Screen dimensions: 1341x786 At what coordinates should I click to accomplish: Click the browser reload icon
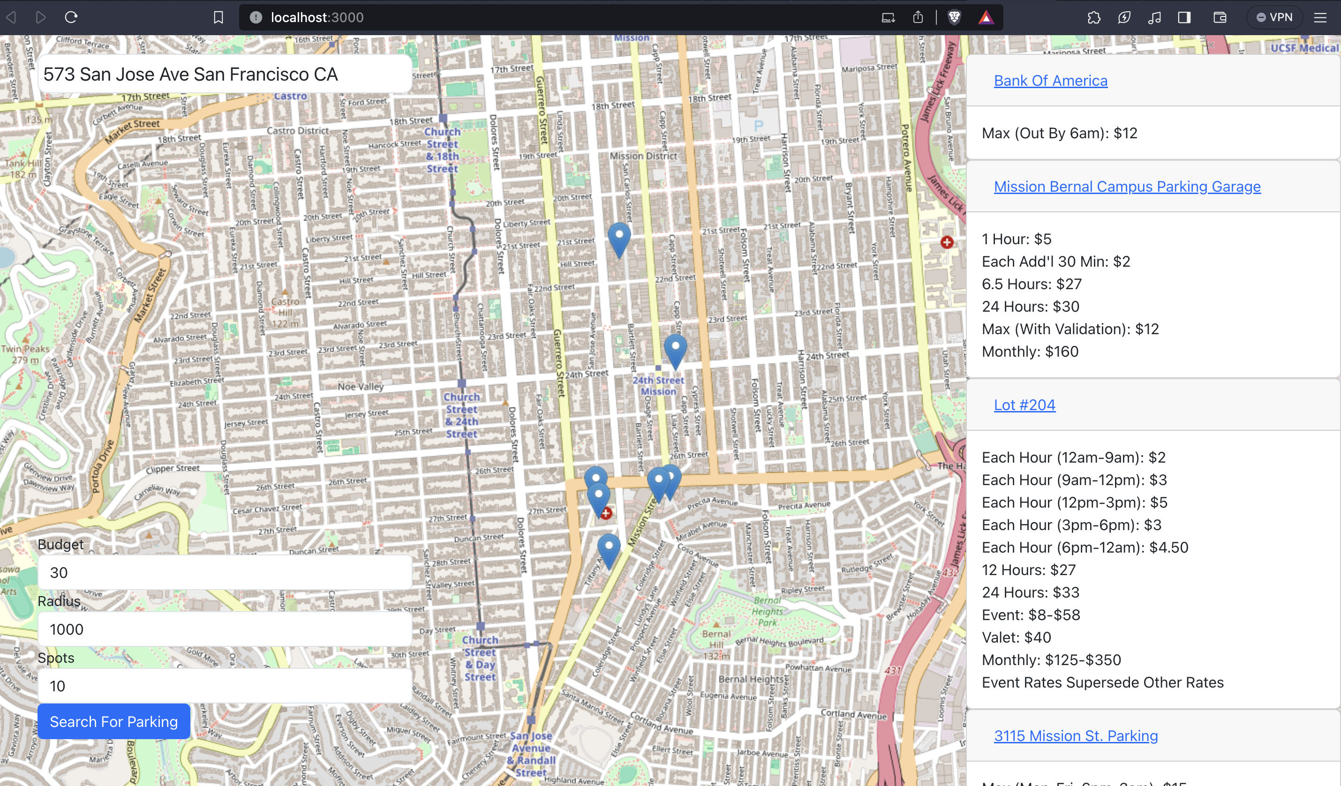tap(71, 17)
